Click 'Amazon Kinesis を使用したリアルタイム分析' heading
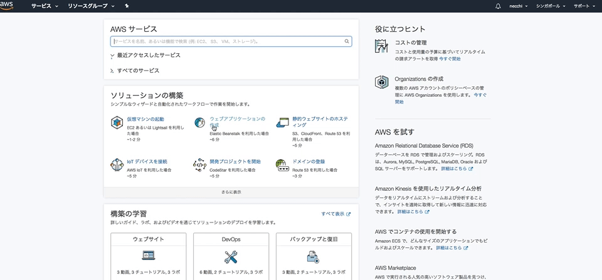This screenshot has height=280, width=602. [x=428, y=189]
